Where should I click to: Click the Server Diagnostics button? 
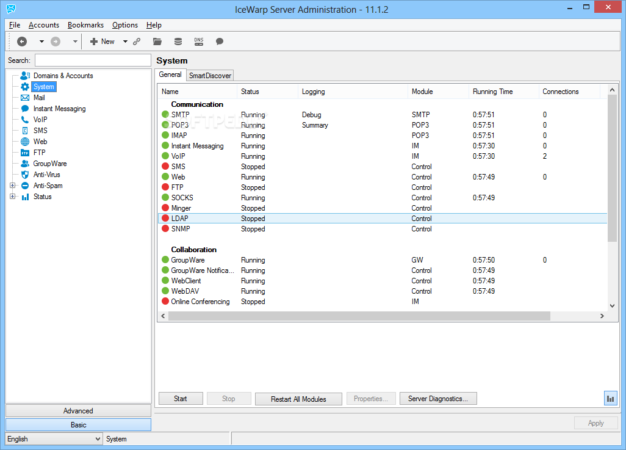pos(438,399)
